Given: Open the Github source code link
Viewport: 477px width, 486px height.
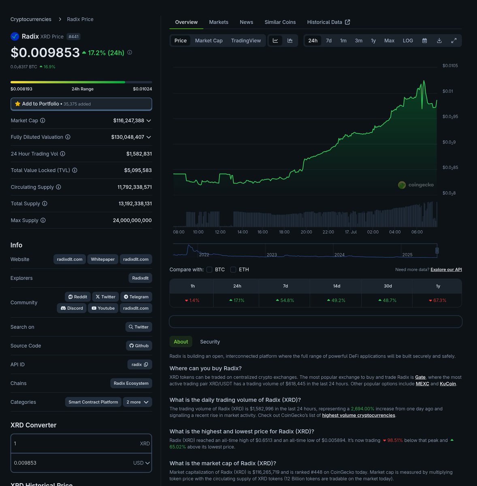Looking at the screenshot, I should (139, 345).
